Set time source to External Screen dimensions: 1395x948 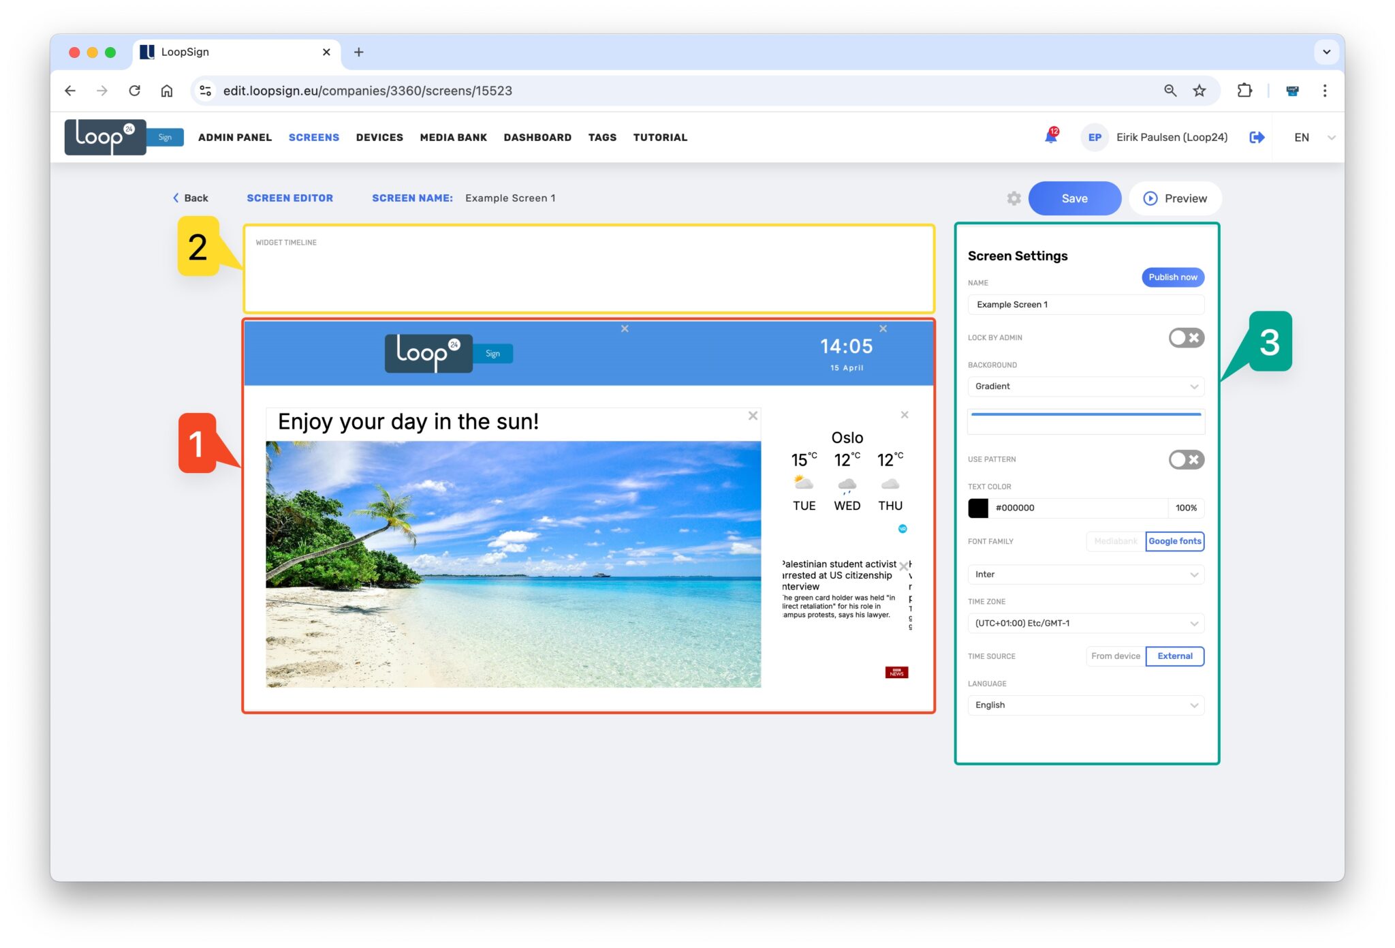click(x=1175, y=656)
